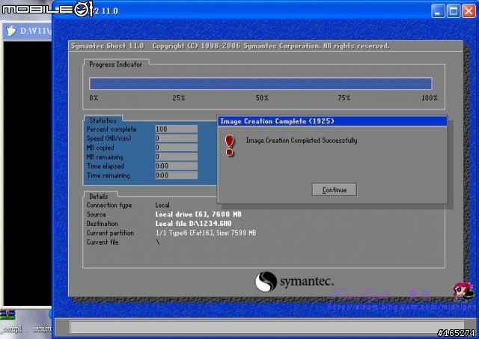Click the Continue button in the dialog
Image resolution: width=479 pixels, height=339 pixels.
point(335,189)
